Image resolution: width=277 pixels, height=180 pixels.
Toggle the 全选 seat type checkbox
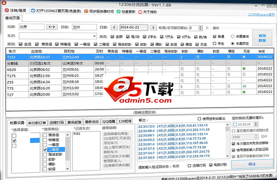click(21, 44)
